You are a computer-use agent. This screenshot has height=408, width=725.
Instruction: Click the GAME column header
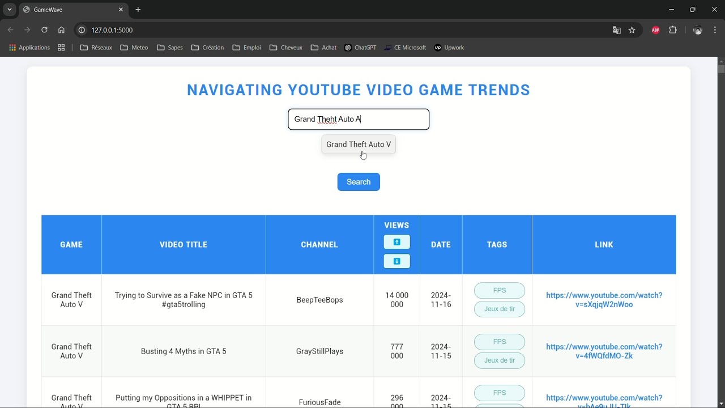pos(71,245)
